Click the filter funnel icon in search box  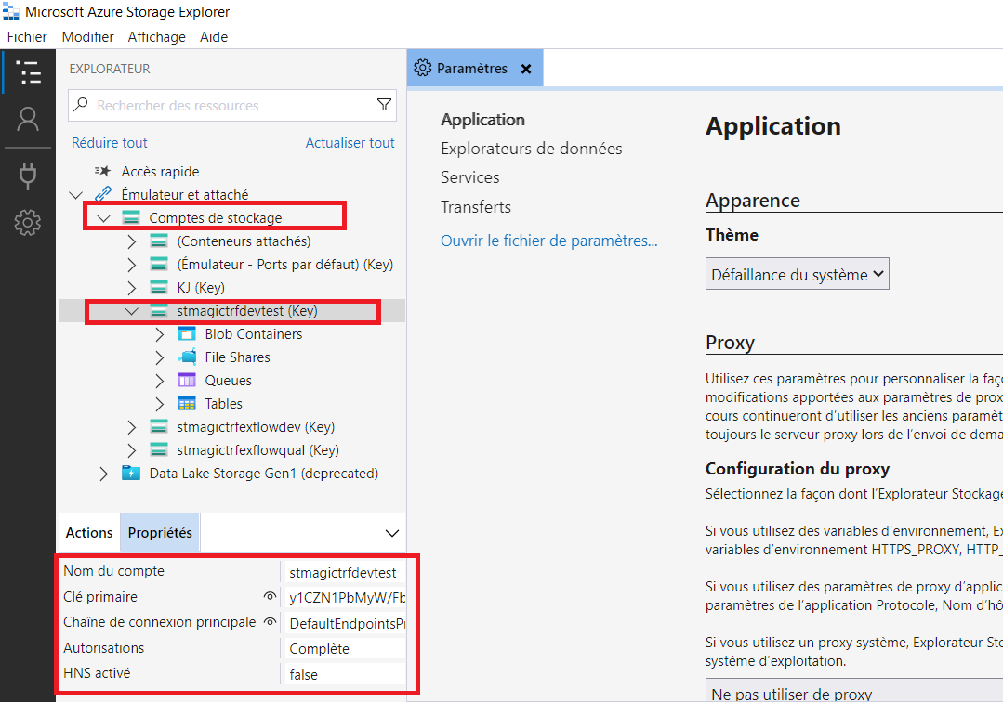384,105
